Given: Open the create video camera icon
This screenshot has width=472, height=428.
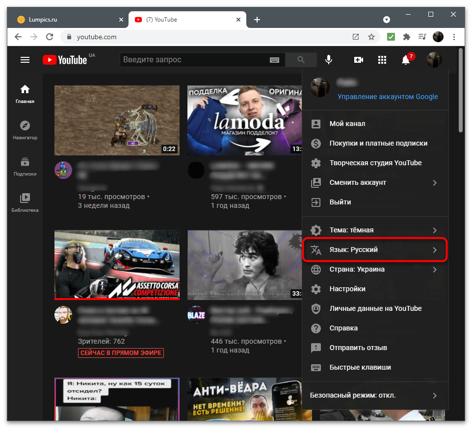Looking at the screenshot, I should pos(359,60).
